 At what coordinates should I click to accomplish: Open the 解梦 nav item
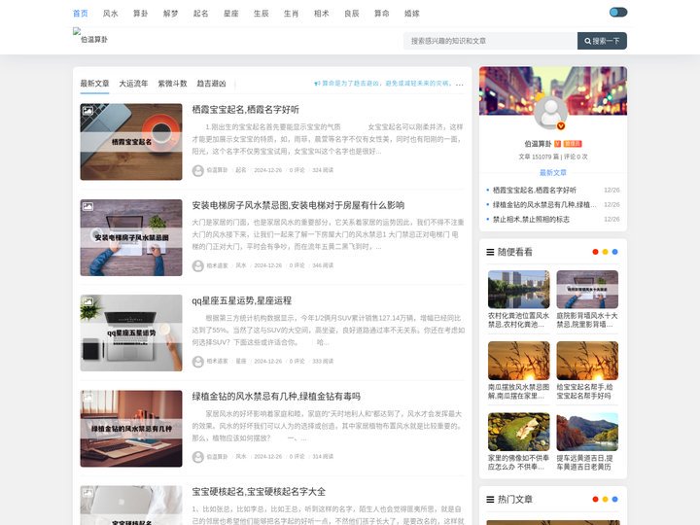pyautogui.click(x=170, y=14)
